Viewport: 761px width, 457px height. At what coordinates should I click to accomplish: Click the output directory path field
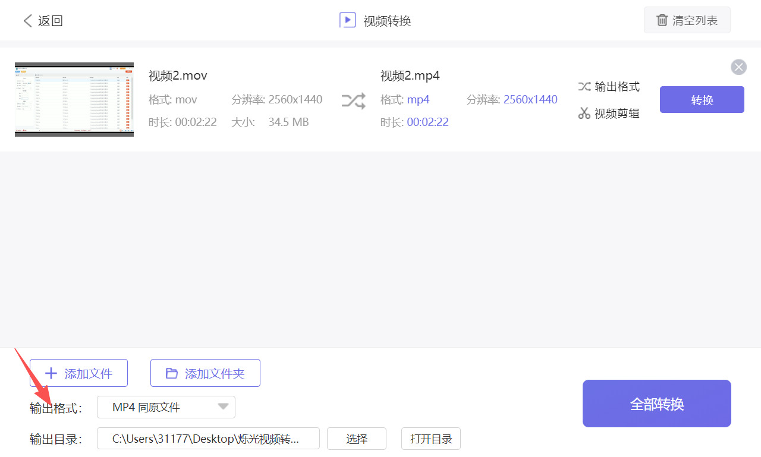pyautogui.click(x=208, y=439)
